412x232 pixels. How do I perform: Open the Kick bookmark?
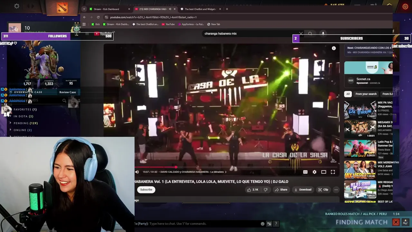tap(96, 24)
